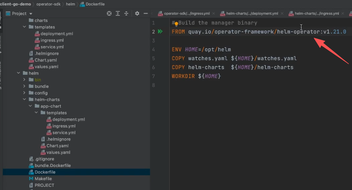The image size is (352, 190).
Task: Close the helm-charts deployment.yml editor tab
Action: pyautogui.click(x=282, y=14)
